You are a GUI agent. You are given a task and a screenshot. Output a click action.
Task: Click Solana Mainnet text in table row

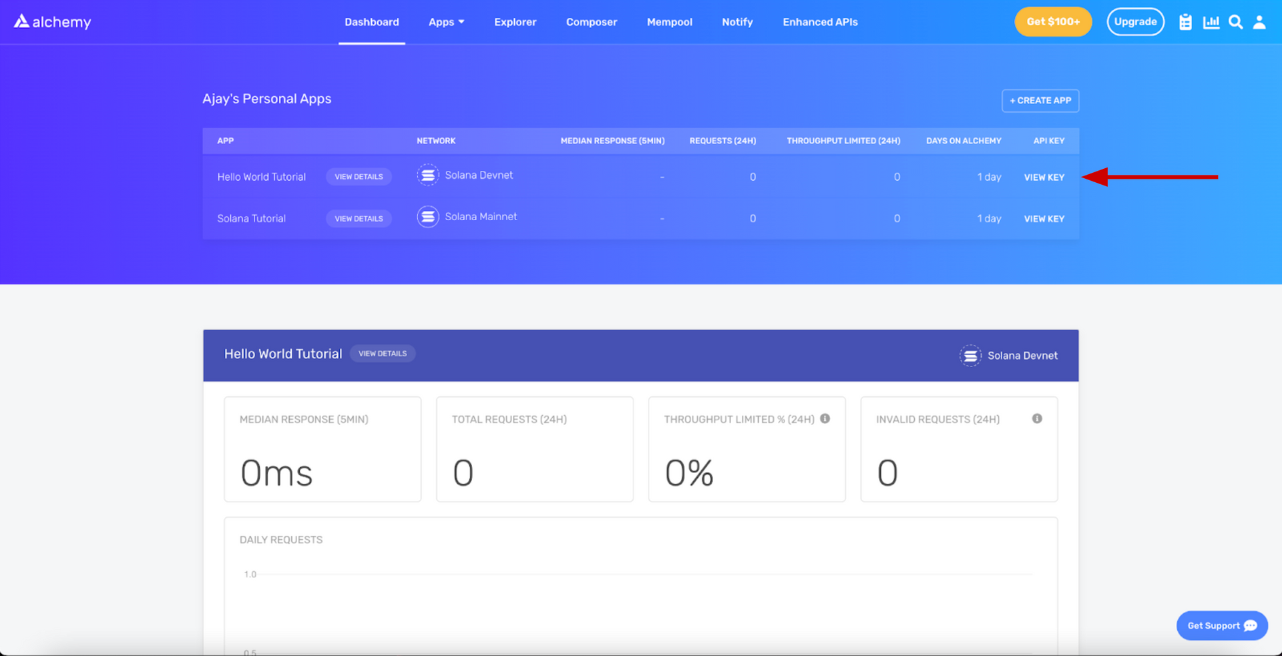pos(481,217)
